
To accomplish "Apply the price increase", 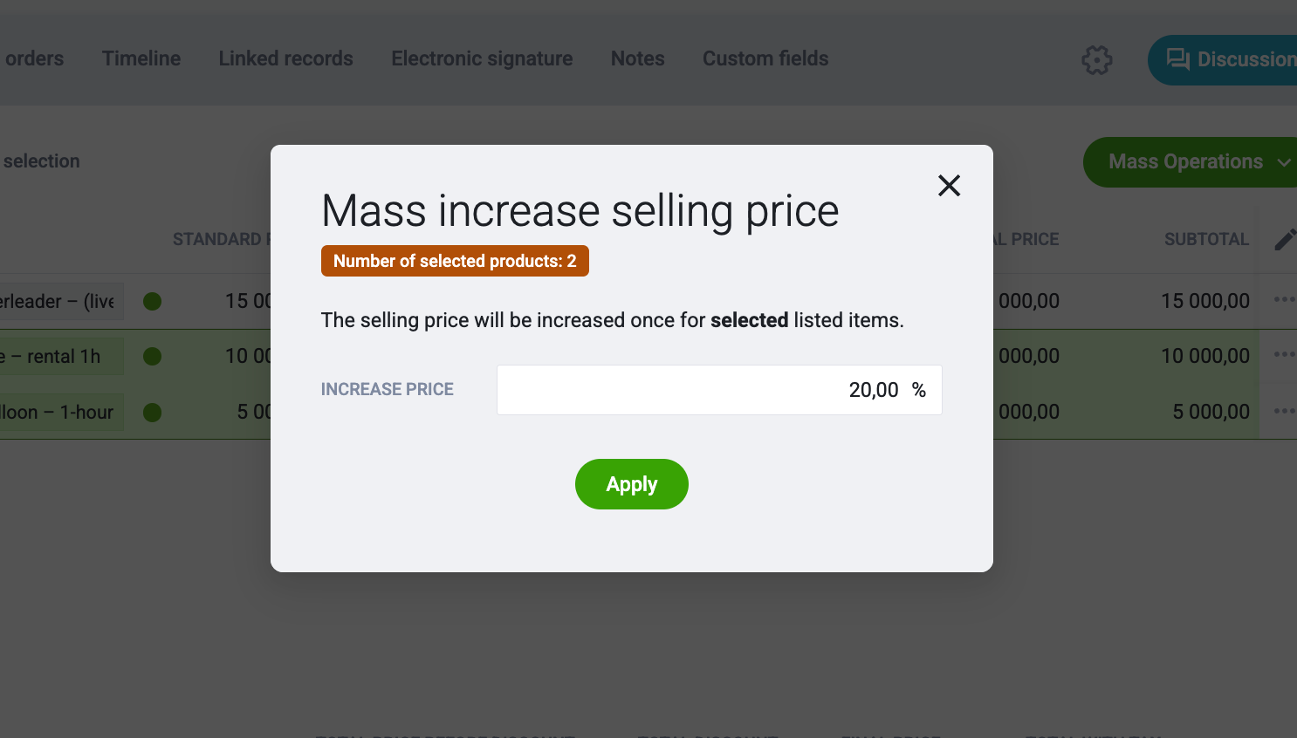I will point(632,484).
